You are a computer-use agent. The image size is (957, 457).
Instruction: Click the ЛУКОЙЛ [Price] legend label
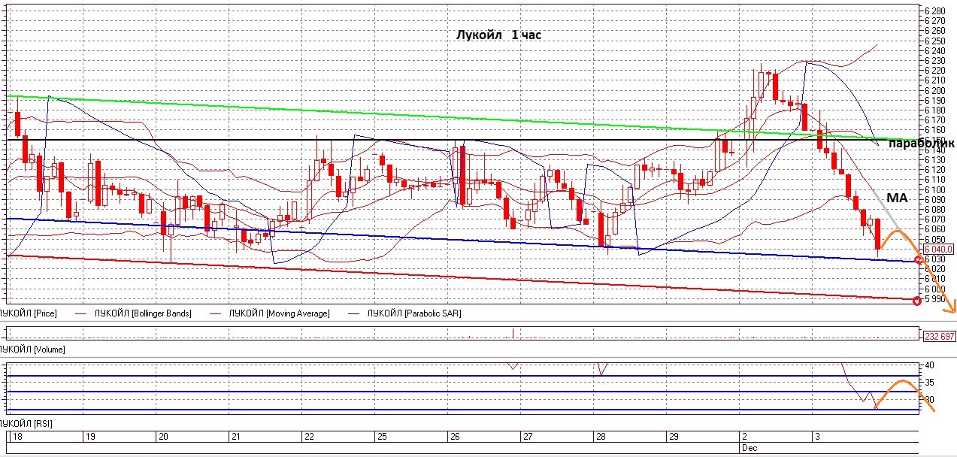point(29,313)
